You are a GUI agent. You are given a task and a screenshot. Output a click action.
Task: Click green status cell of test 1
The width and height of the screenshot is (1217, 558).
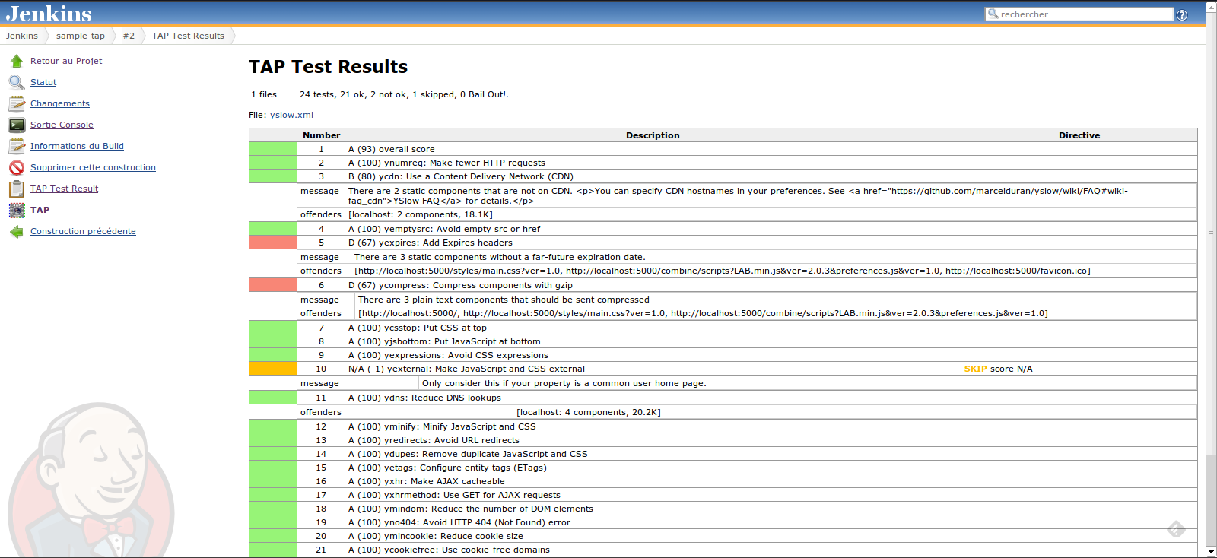point(273,149)
